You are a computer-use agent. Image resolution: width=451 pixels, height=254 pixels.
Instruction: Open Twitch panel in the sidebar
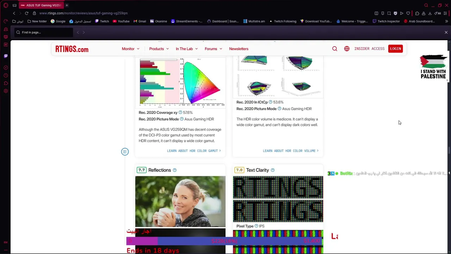click(x=6, y=56)
